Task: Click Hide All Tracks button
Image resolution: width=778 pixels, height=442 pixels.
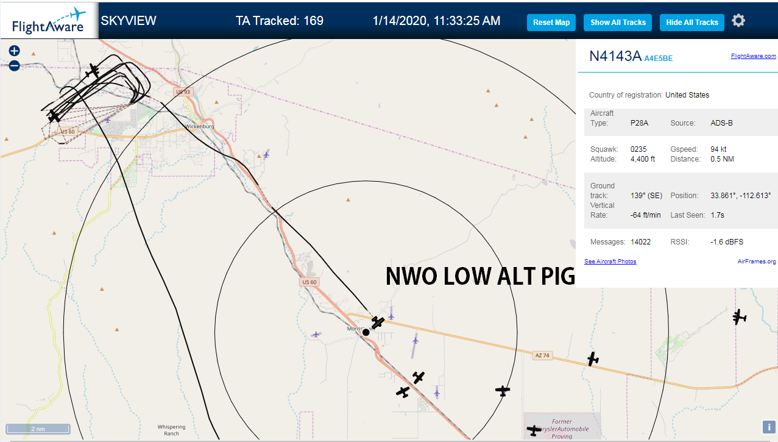Action: tap(692, 23)
